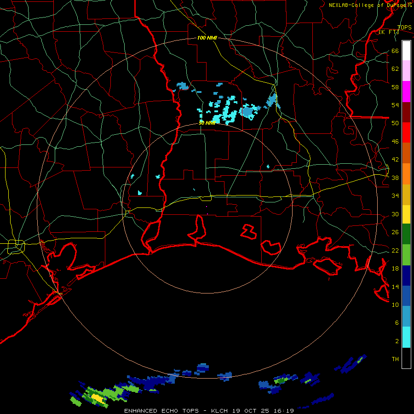Select the 38 legend value
Screen dimensions: 414x414
[x=395, y=178]
